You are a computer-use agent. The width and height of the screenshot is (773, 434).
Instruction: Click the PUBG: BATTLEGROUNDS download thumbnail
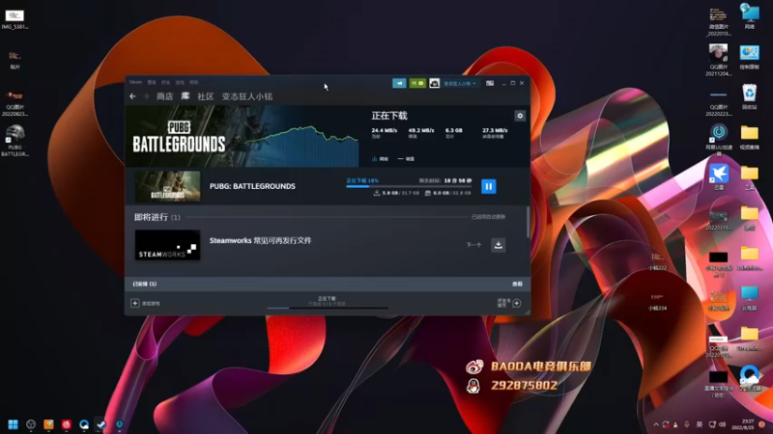(x=167, y=186)
